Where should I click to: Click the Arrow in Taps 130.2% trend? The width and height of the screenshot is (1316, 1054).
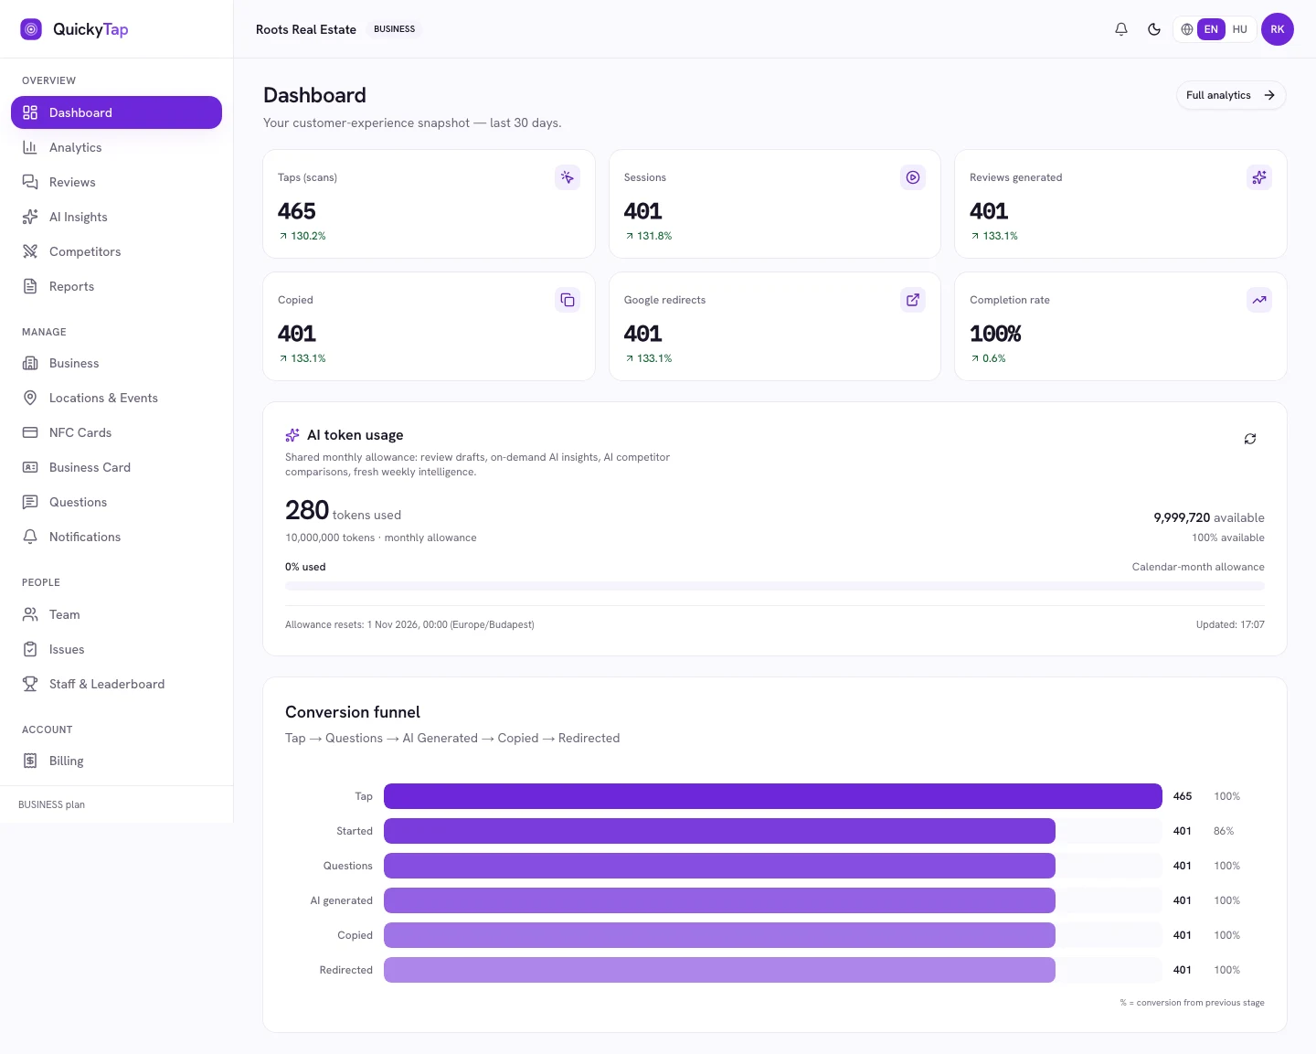283,236
